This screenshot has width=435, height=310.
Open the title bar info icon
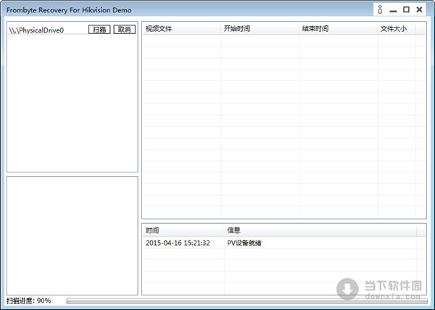380,9
